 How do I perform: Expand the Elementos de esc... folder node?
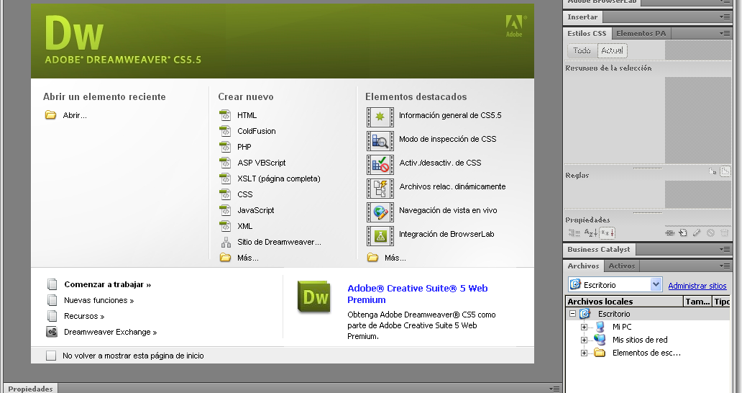(x=584, y=353)
